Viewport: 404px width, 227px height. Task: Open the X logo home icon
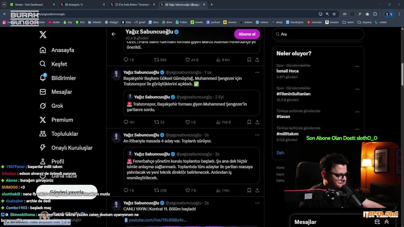pos(43,35)
